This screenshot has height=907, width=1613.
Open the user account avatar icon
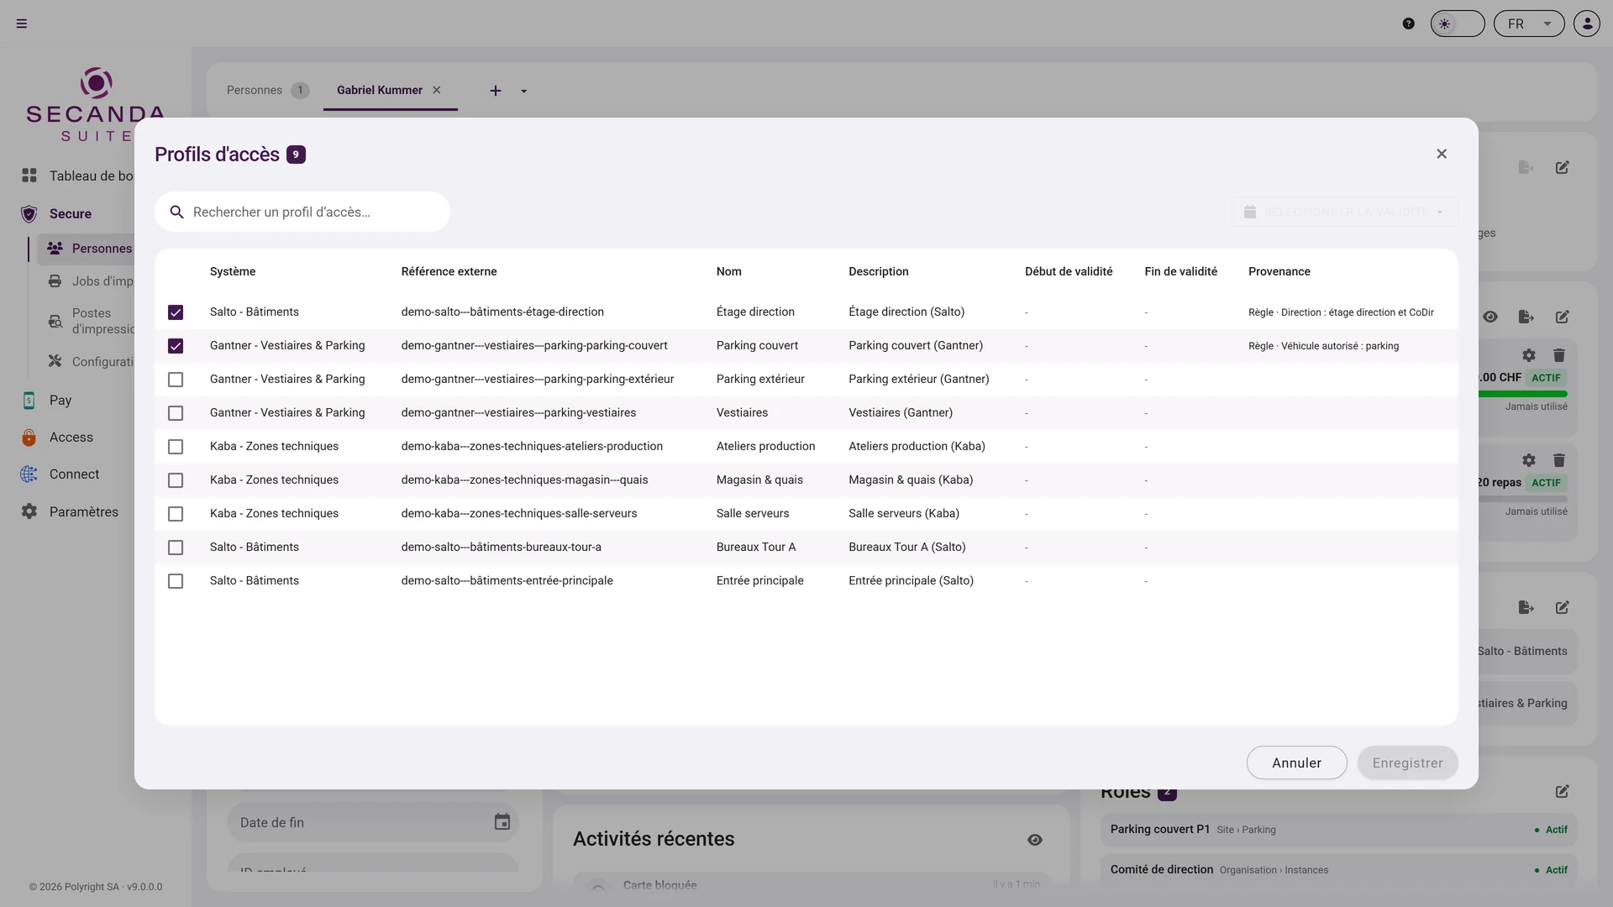pos(1587,24)
